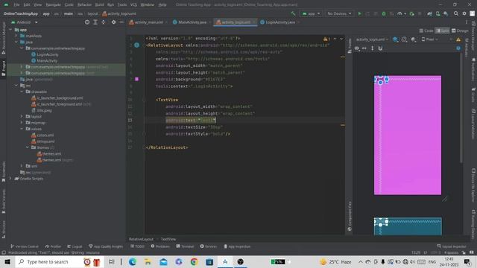477x268 pixels.
Task: Open the File menu
Action: (x=16, y=5)
